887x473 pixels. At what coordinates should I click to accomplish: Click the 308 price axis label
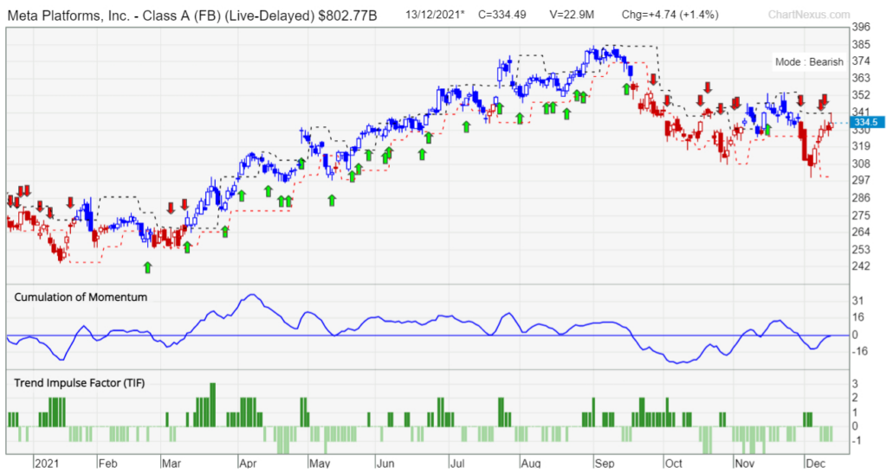click(860, 163)
